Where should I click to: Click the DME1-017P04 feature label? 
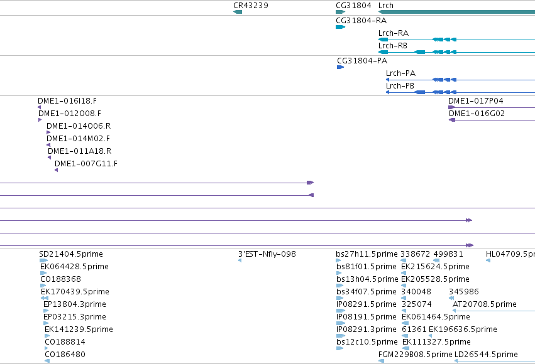pos(476,101)
